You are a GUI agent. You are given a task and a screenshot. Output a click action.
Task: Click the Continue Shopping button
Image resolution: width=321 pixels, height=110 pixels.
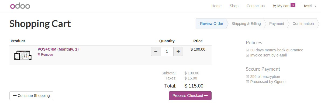point(31,96)
